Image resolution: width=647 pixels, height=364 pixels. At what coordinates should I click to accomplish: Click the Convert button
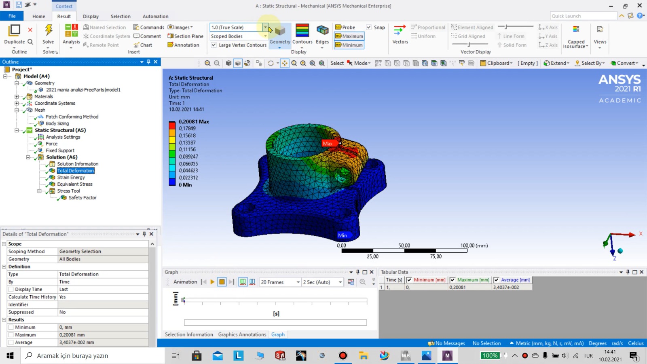(624, 63)
